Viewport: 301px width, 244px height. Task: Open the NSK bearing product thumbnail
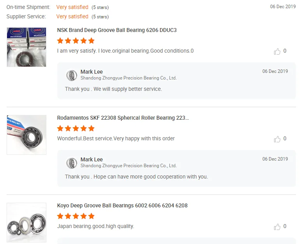(27, 47)
